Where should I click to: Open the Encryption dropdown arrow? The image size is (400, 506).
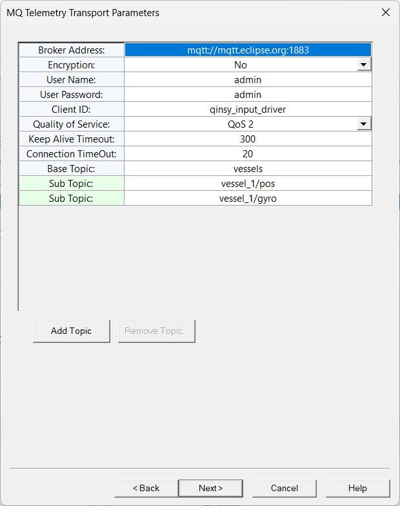point(365,64)
